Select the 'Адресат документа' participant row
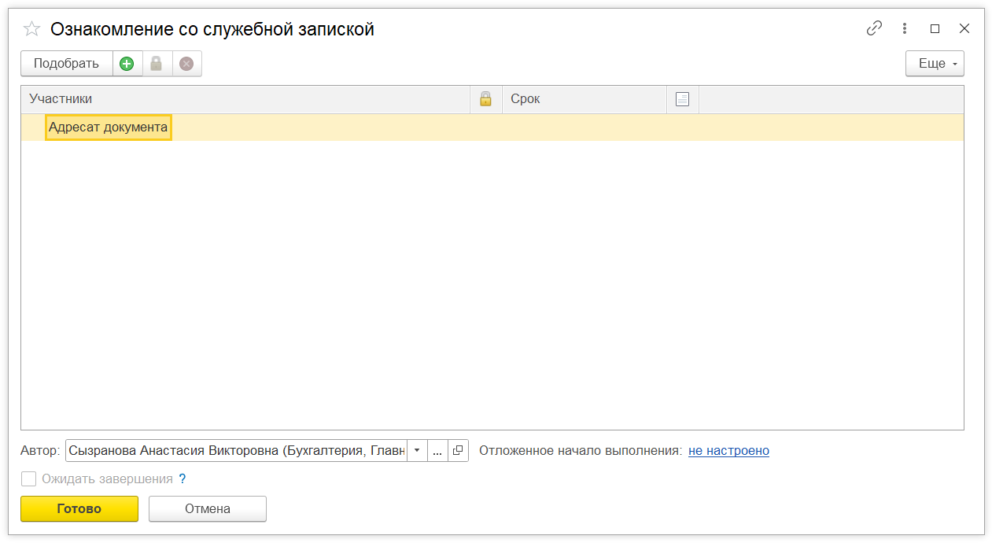The height and width of the screenshot is (543, 992). [108, 127]
